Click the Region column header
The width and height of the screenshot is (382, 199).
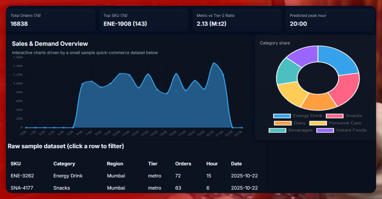115,164
